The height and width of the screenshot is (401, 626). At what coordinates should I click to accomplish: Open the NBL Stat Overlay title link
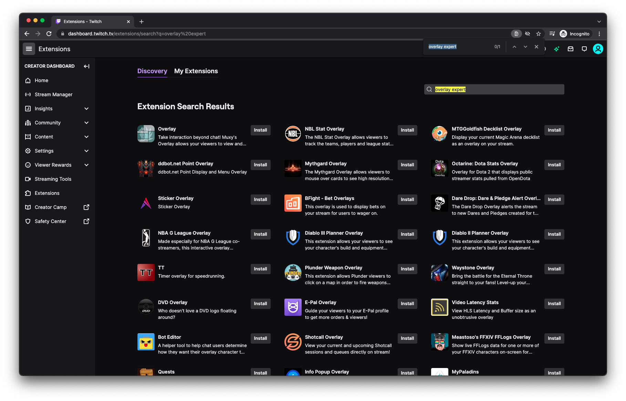tap(324, 129)
